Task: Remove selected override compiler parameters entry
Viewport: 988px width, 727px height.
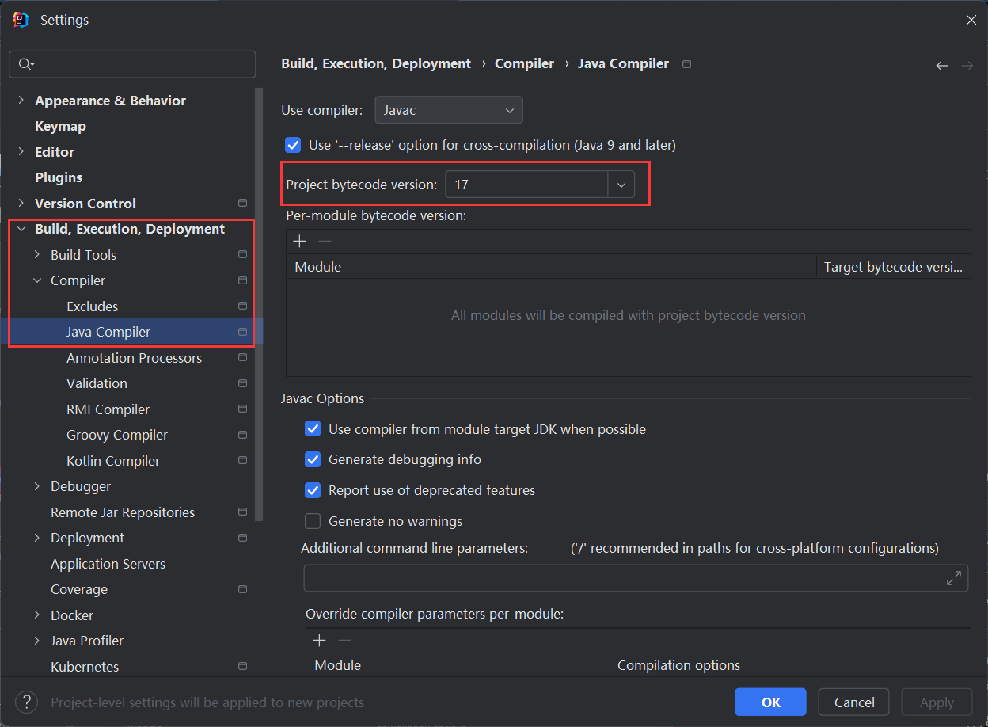Action: point(344,641)
